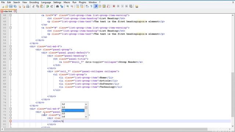Toggle word wrap in the toolbar
Screen dimensions: 235x132
point(87,7)
